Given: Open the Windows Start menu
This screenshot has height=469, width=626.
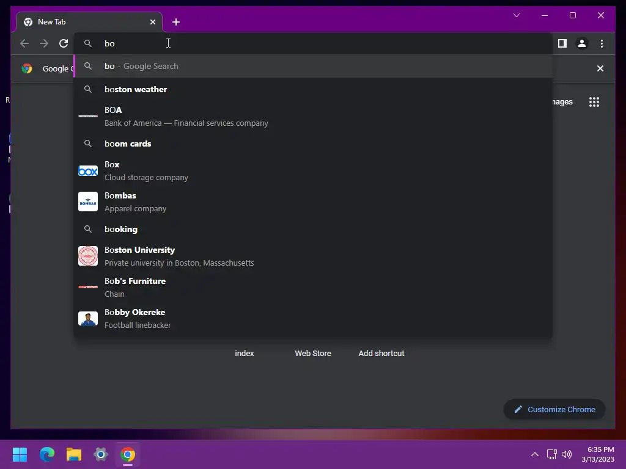Looking at the screenshot, I should 20,454.
